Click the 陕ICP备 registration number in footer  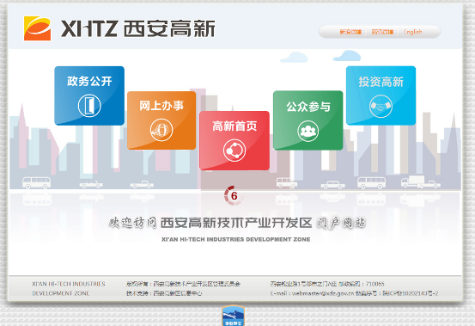pos(411,293)
